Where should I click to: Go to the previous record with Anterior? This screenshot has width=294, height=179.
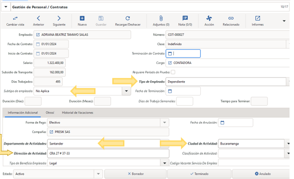tap(38, 18)
